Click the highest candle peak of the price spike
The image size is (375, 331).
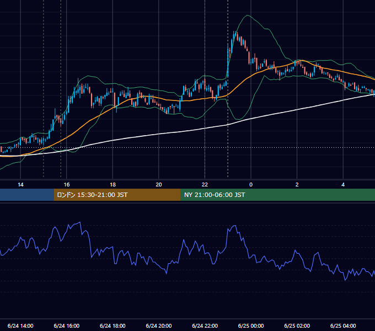click(235, 32)
